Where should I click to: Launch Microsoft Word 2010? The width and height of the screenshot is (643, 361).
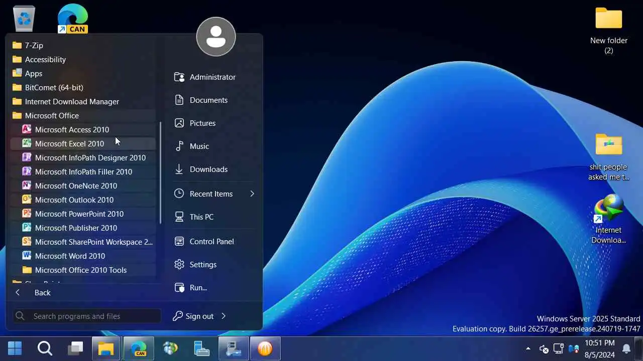(83, 256)
